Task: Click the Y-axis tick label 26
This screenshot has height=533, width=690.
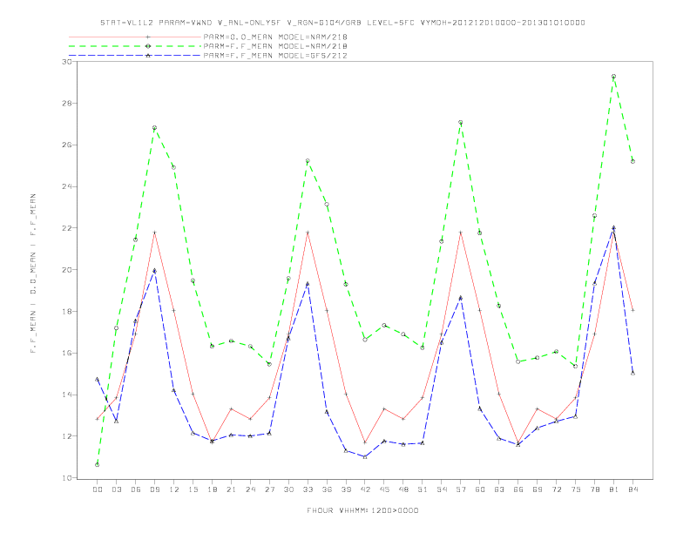Action: 67,145
